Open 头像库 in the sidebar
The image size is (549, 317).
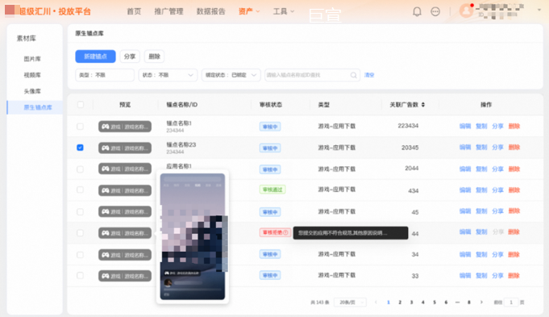(32, 91)
